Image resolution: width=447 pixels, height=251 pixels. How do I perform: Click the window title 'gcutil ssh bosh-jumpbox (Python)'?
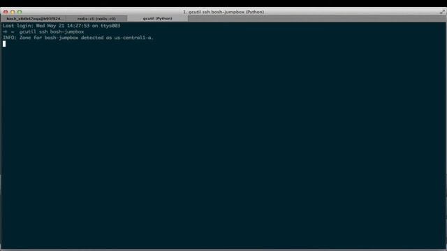[223, 12]
